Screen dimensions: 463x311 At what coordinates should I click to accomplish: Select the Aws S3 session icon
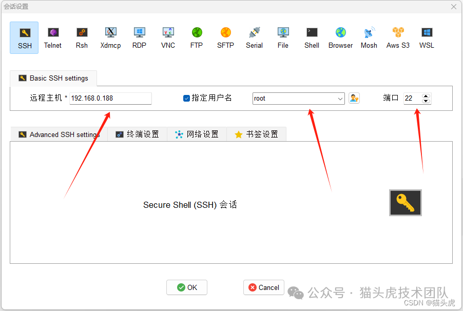coord(398,37)
